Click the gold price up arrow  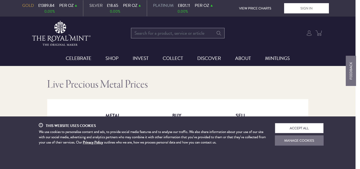[x=76, y=6]
